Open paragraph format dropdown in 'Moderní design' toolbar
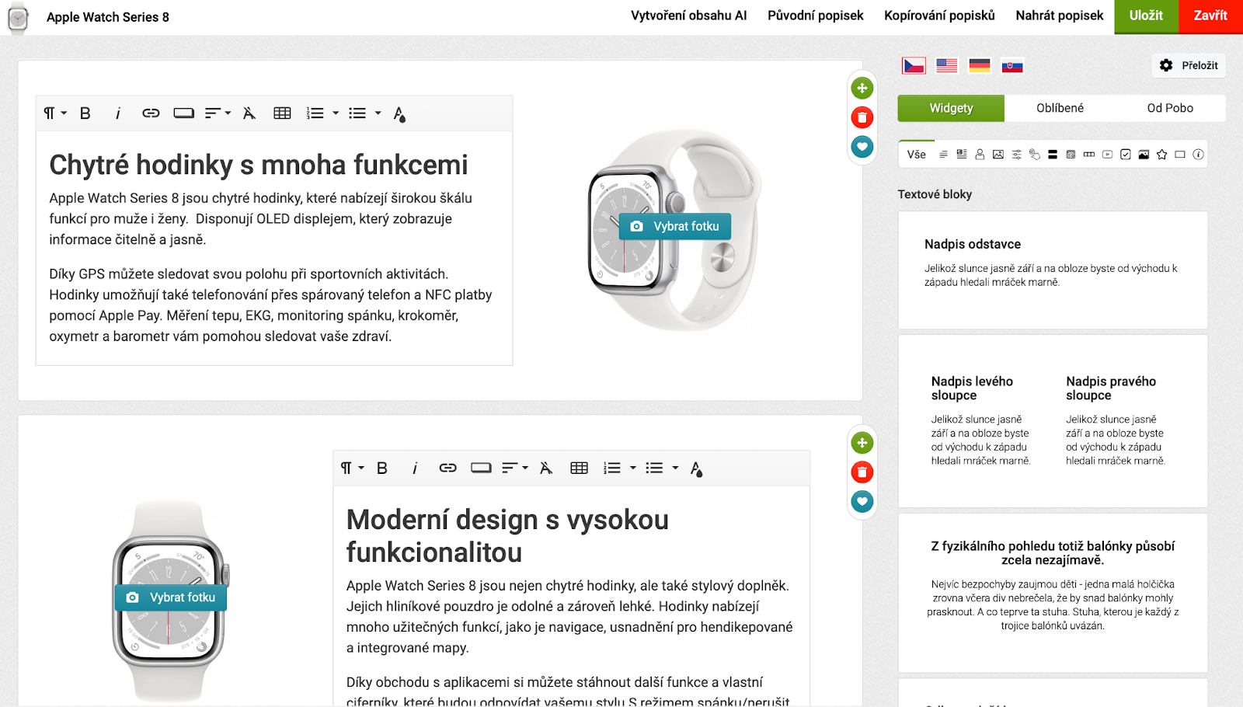This screenshot has width=1243, height=707. 352,468
